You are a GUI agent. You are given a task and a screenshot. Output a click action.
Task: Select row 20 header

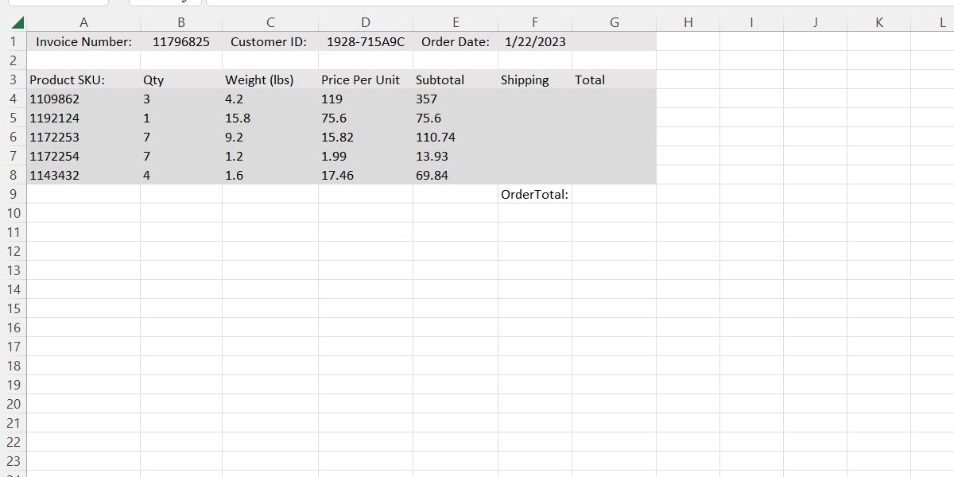(13, 404)
